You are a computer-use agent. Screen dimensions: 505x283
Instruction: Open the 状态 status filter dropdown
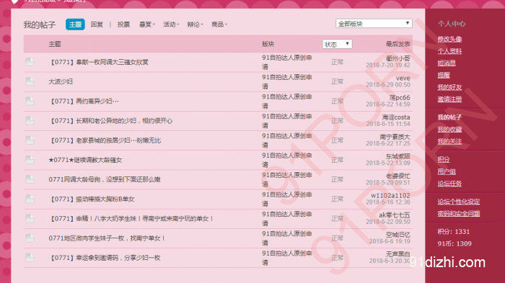[x=337, y=44]
